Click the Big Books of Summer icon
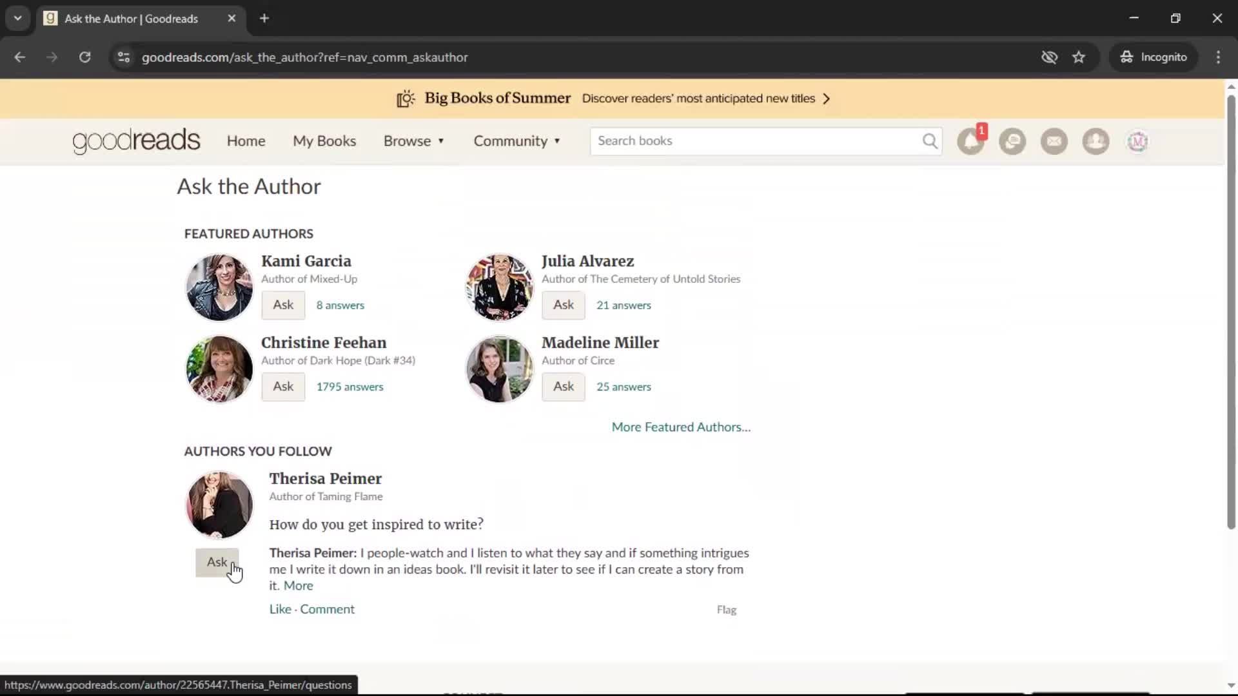The width and height of the screenshot is (1238, 696). pyautogui.click(x=406, y=99)
